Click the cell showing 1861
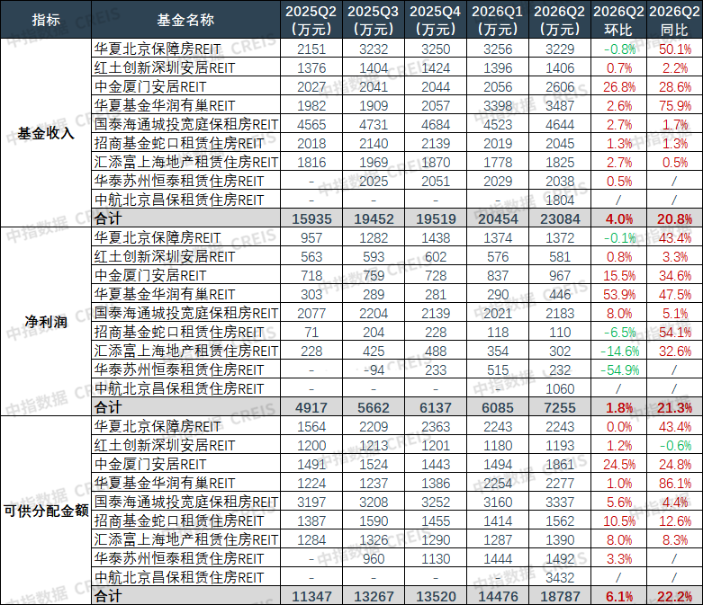This screenshot has height=605, width=703. (560, 464)
